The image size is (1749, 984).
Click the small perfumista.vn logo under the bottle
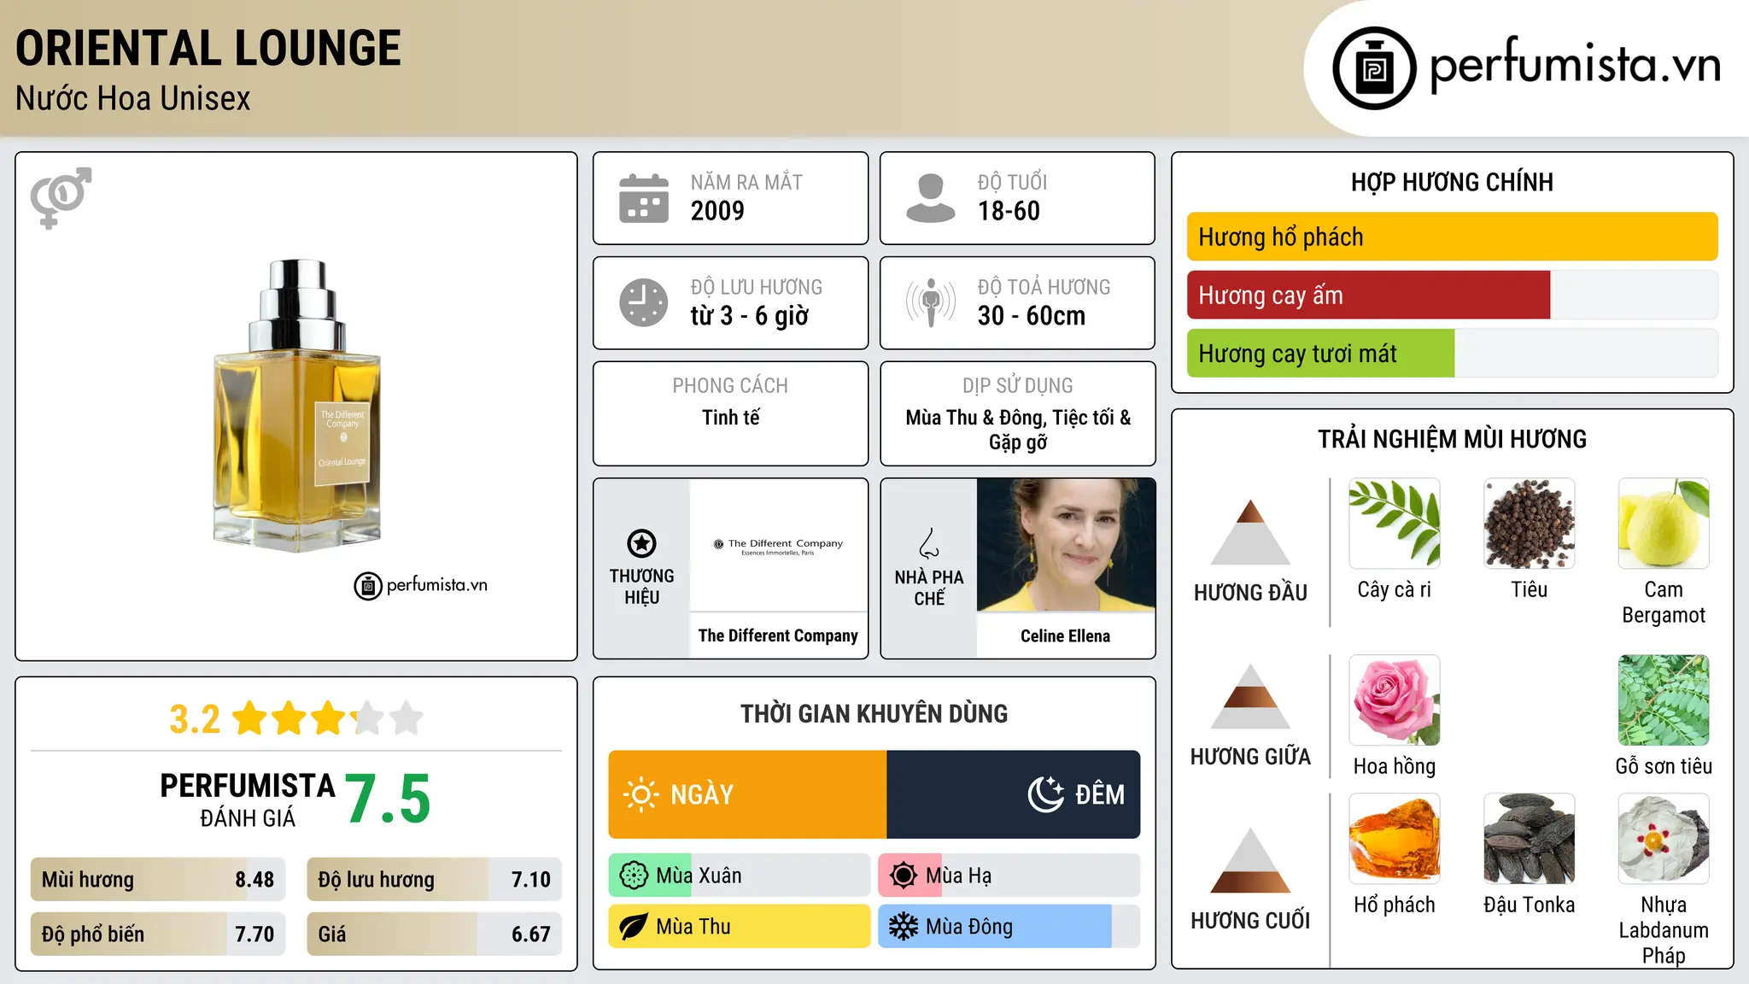coord(421,586)
